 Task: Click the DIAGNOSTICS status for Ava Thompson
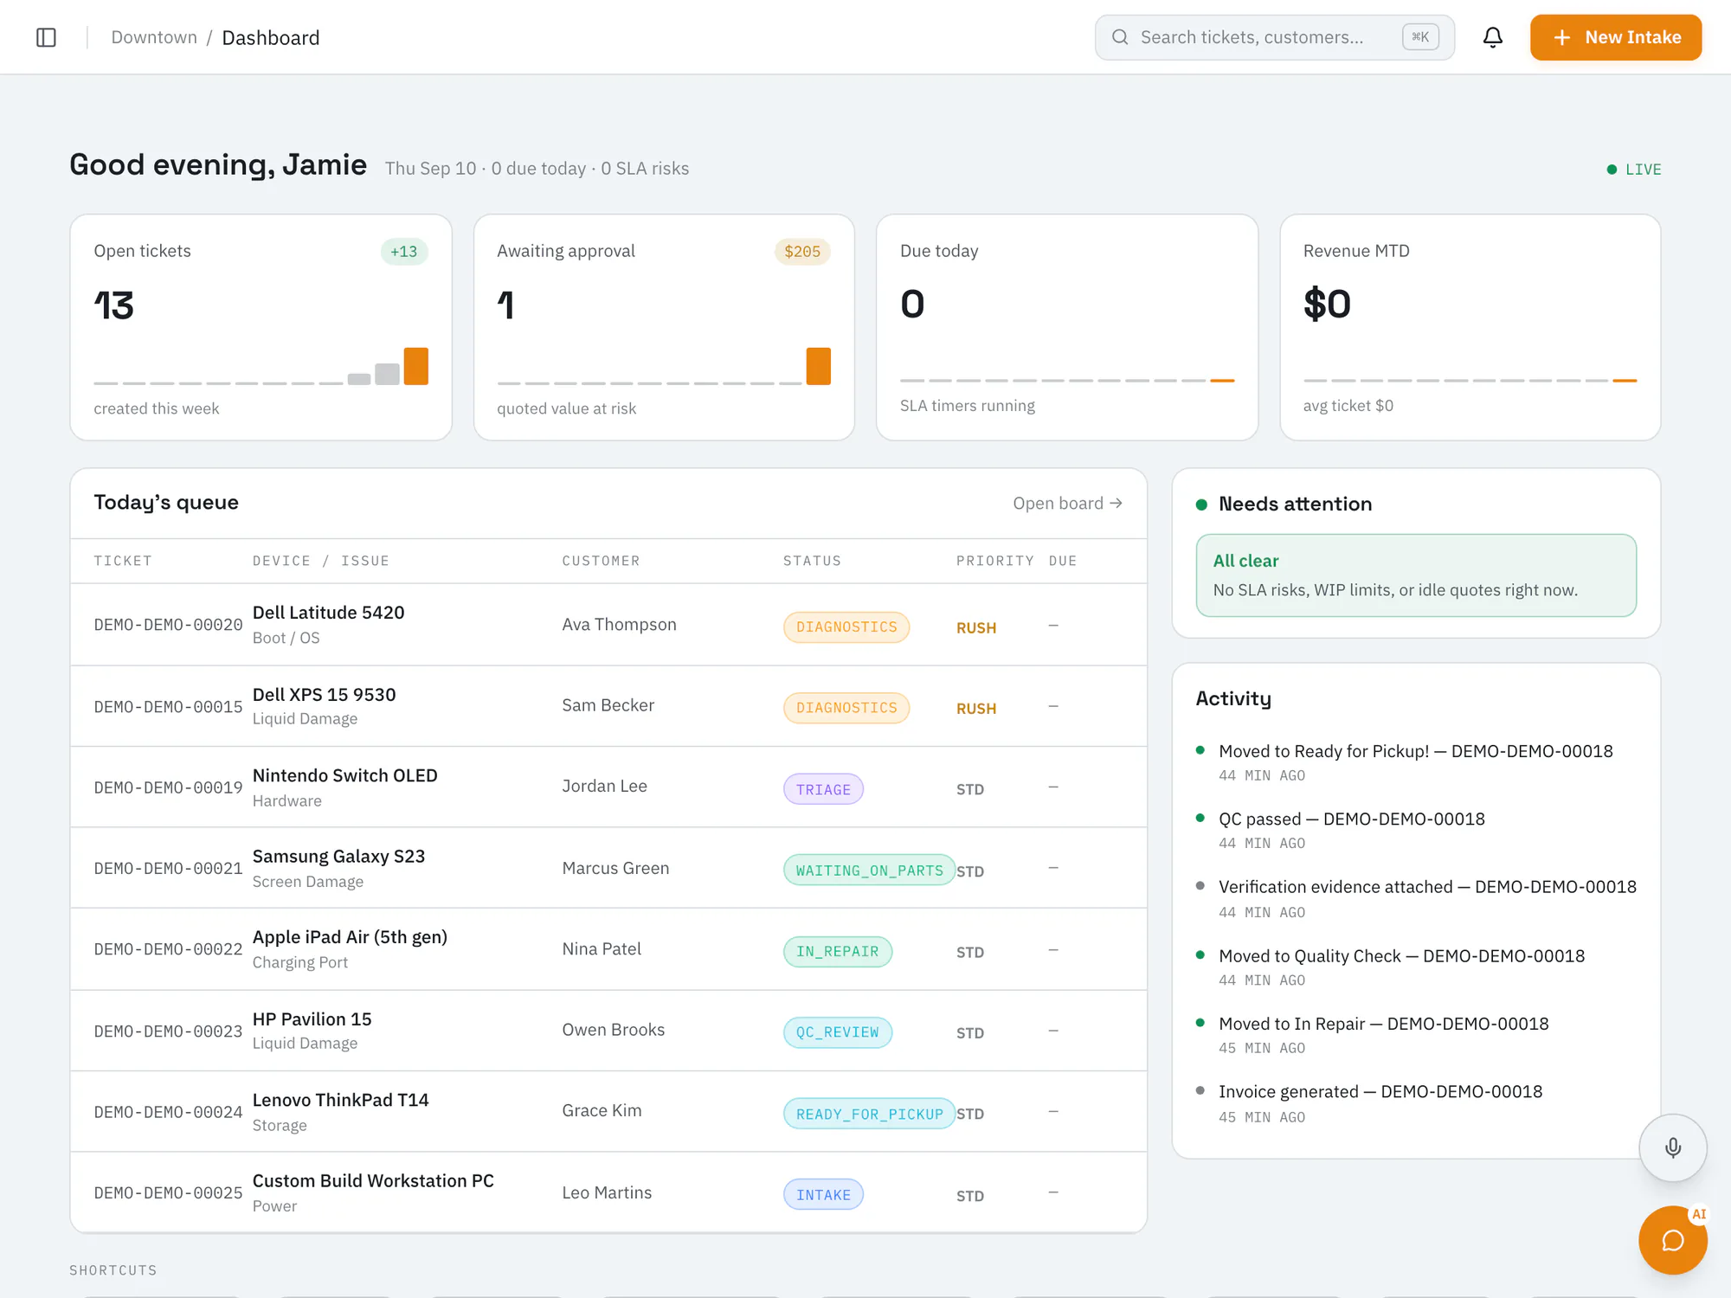tap(846, 627)
